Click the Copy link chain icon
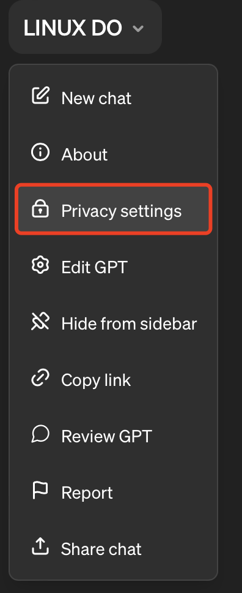This screenshot has width=242, height=593. click(x=40, y=378)
